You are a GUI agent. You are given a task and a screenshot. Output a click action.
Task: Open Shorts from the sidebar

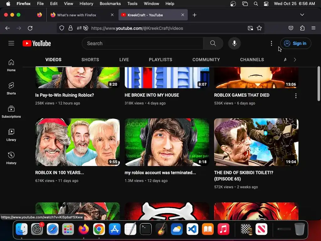point(11,89)
